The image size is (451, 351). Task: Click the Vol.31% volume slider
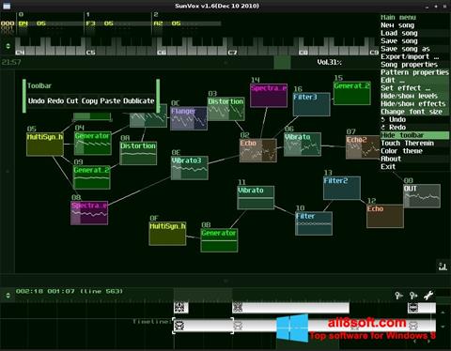(x=329, y=62)
